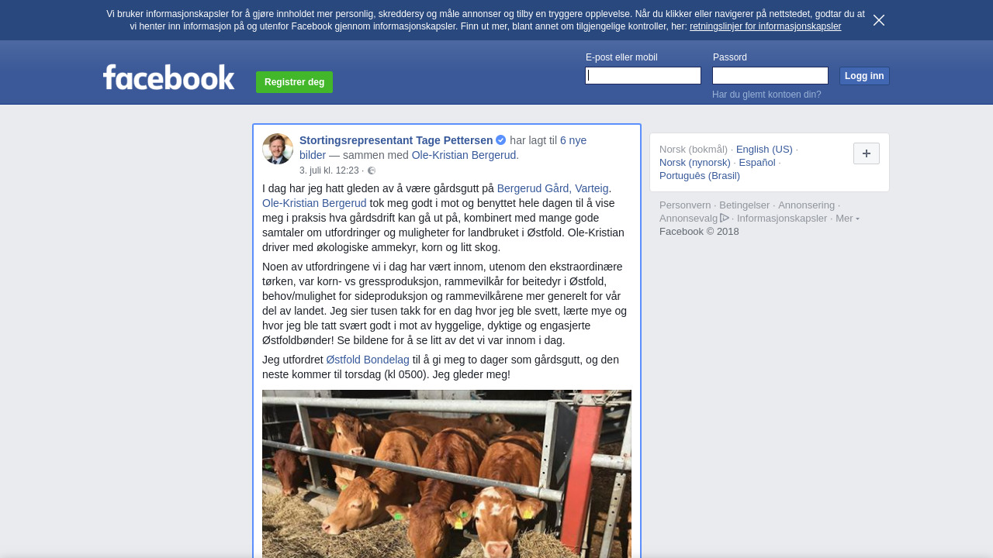The height and width of the screenshot is (558, 993).
Task: Click the verified badge next to Tage Pettersen
Action: (501, 140)
